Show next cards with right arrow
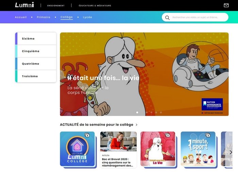Screen dimensions: 238x172 [231, 152]
